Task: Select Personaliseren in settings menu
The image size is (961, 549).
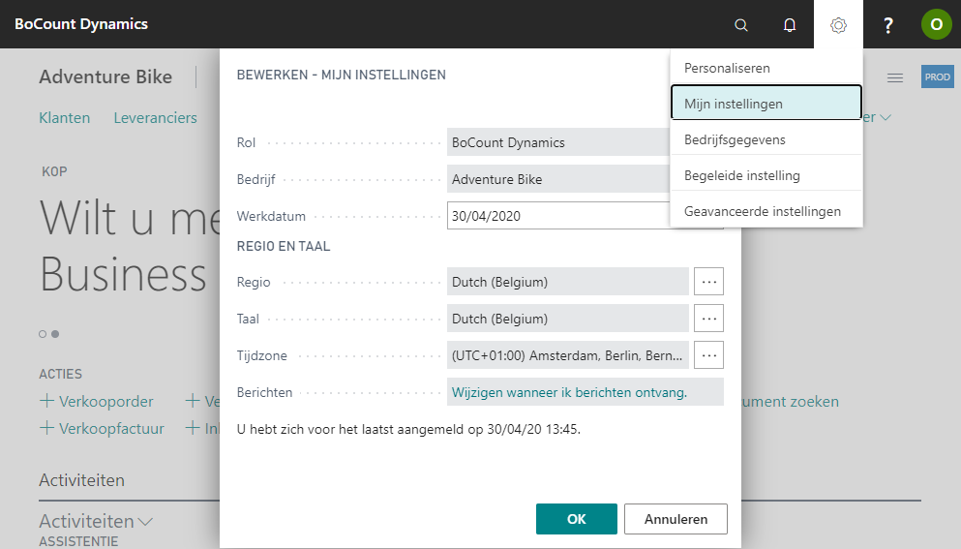Action: point(766,68)
